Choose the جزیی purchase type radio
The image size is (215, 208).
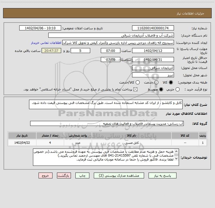(x=178, y=89)
